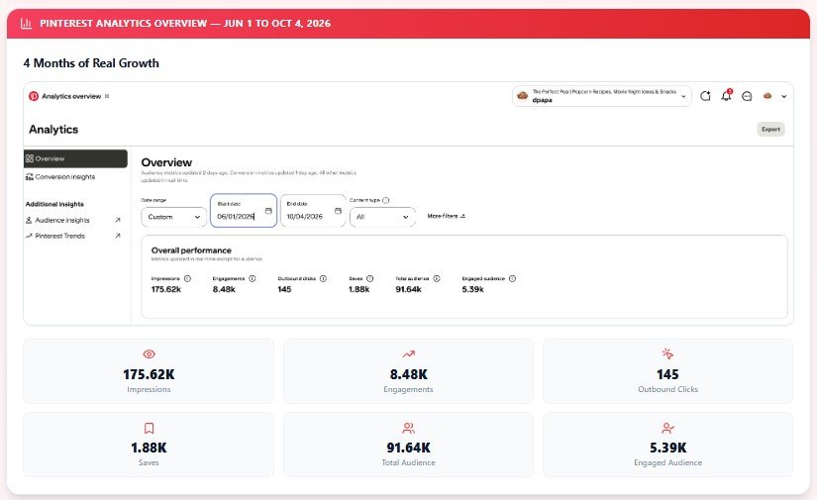This screenshot has height=500, width=817.
Task: Click the Engaged audience info icon
Action: point(512,278)
